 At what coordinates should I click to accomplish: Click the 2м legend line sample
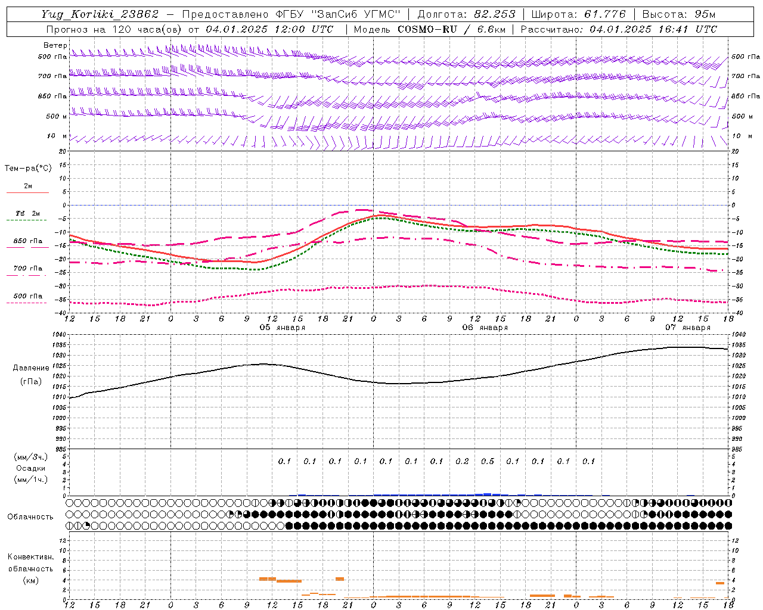27,193
